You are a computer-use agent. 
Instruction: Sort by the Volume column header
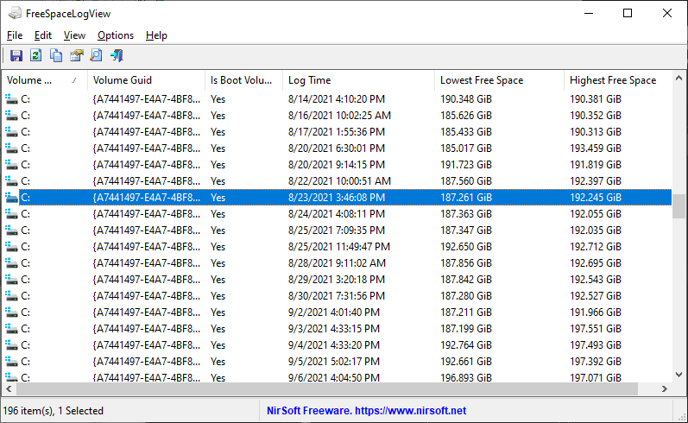coord(35,80)
